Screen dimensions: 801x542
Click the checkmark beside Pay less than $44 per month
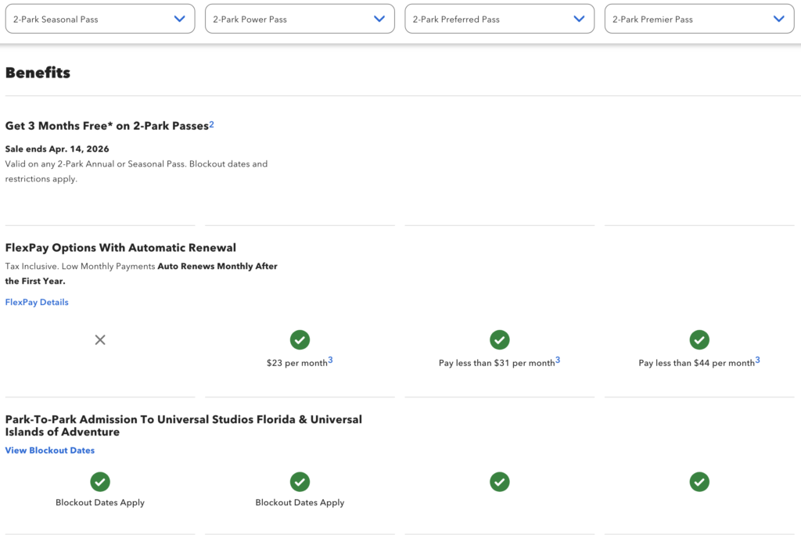pos(699,339)
